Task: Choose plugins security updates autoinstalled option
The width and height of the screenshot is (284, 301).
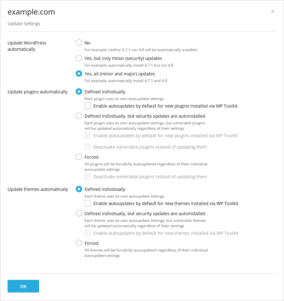Action: 79,116
